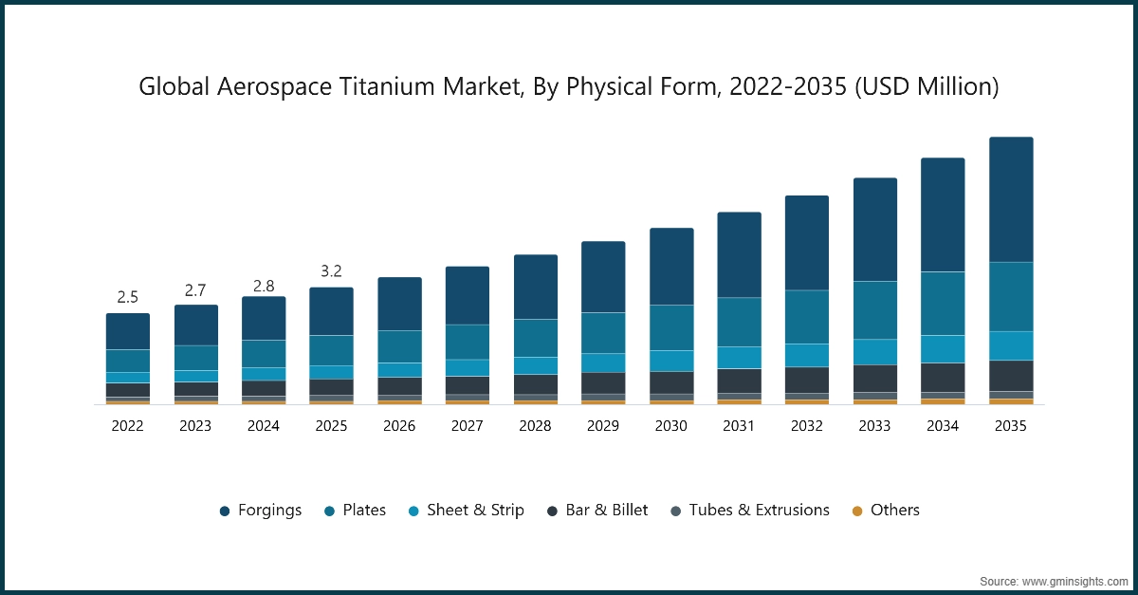Click the Sheet & Strip segment in 2030
The height and width of the screenshot is (595, 1138).
(x=670, y=361)
